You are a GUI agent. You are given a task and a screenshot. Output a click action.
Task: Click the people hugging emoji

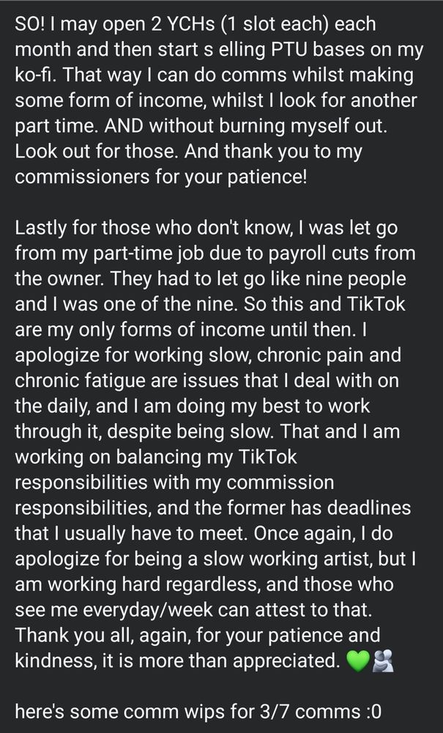(x=383, y=661)
